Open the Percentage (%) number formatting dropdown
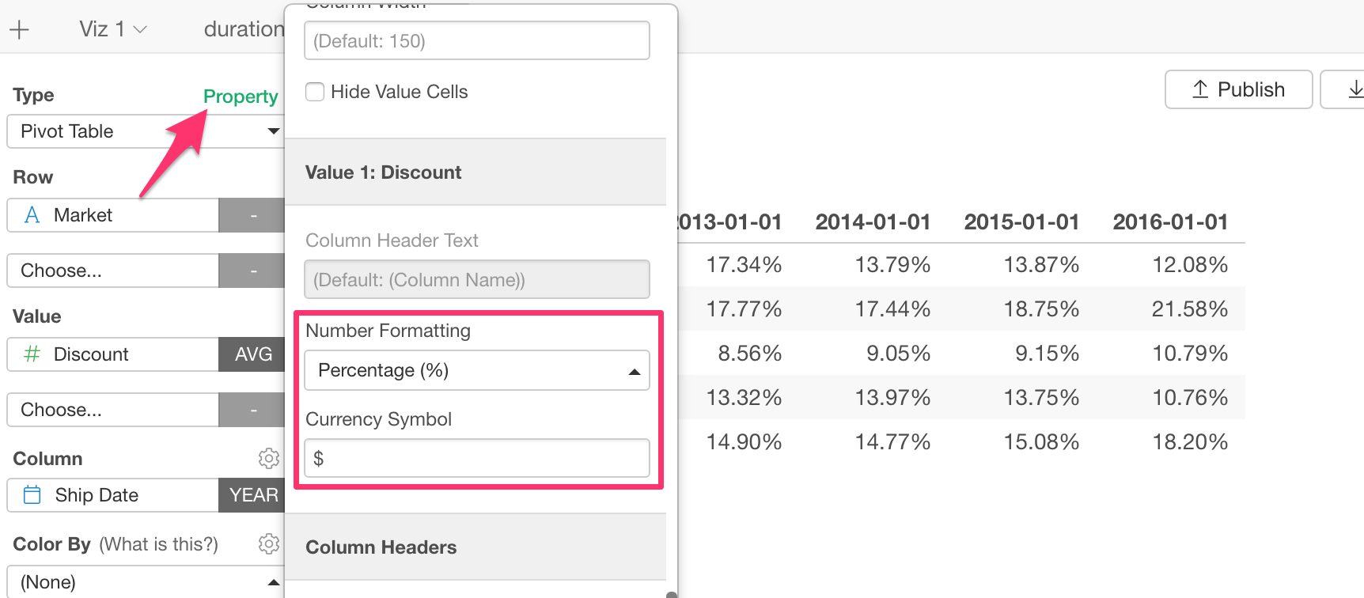This screenshot has width=1364, height=598. click(477, 370)
